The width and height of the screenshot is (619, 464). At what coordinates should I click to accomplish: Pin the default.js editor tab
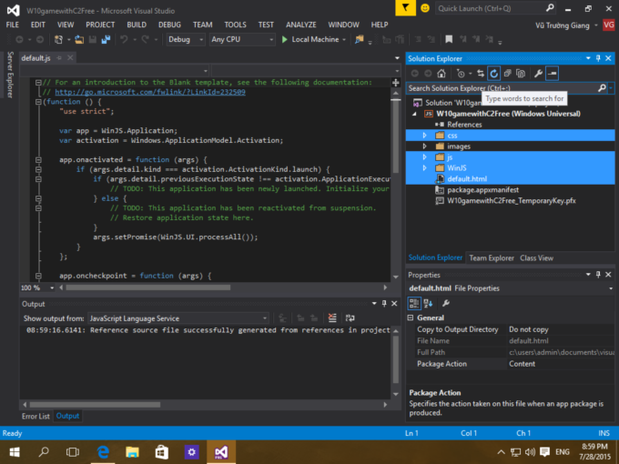pos(59,58)
